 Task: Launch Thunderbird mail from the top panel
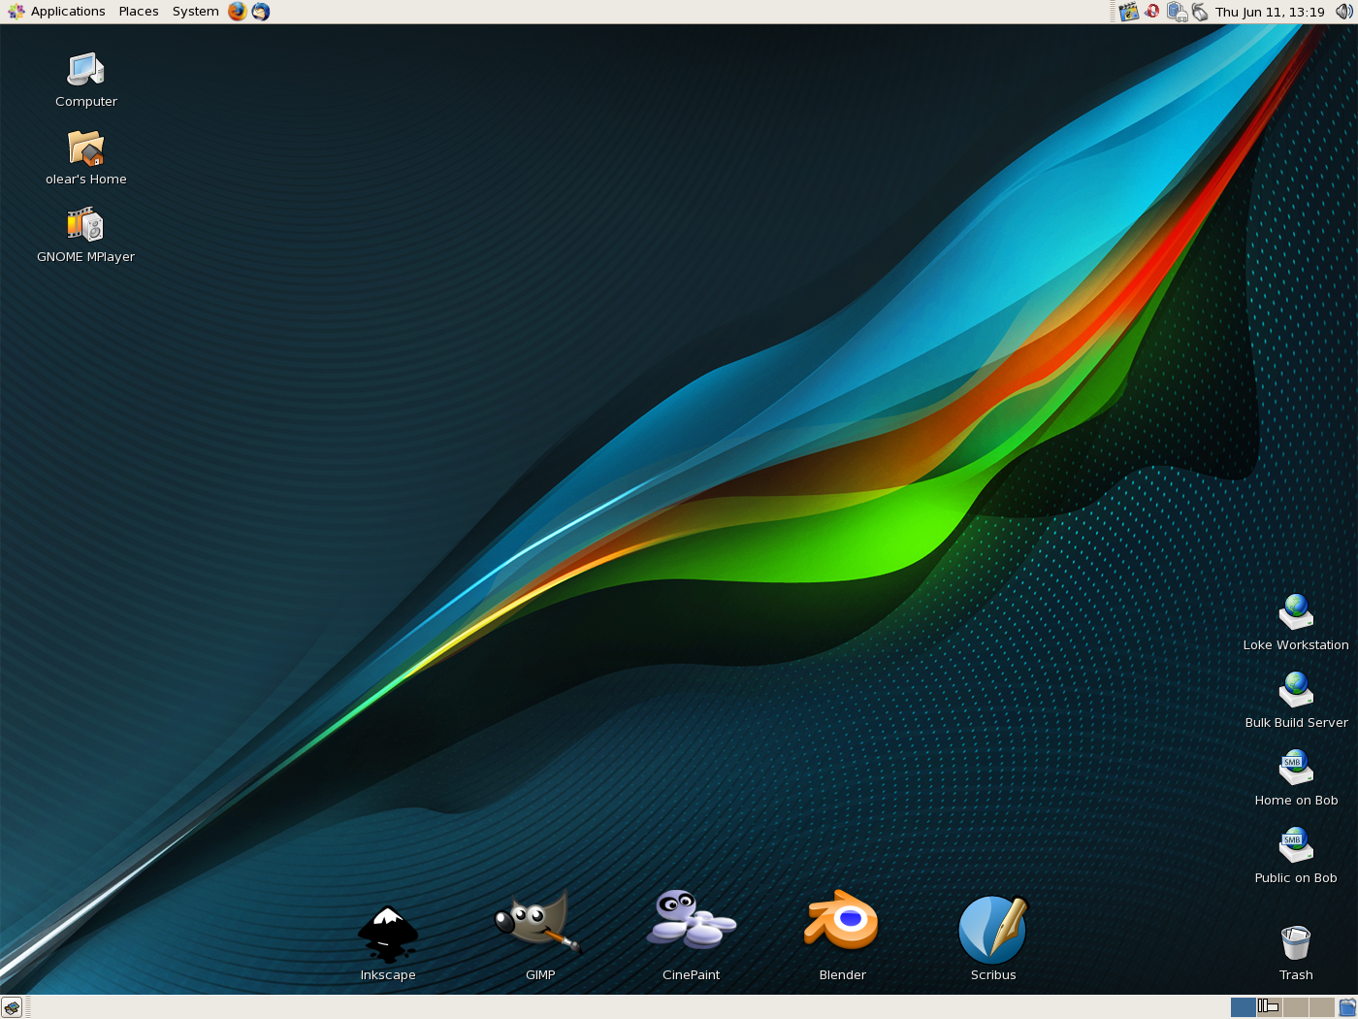coord(261,12)
